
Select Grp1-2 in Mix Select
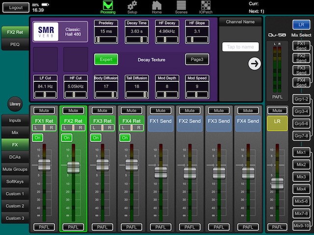[301, 99]
